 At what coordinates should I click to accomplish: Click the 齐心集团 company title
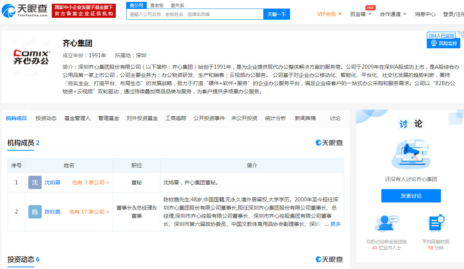point(77,43)
